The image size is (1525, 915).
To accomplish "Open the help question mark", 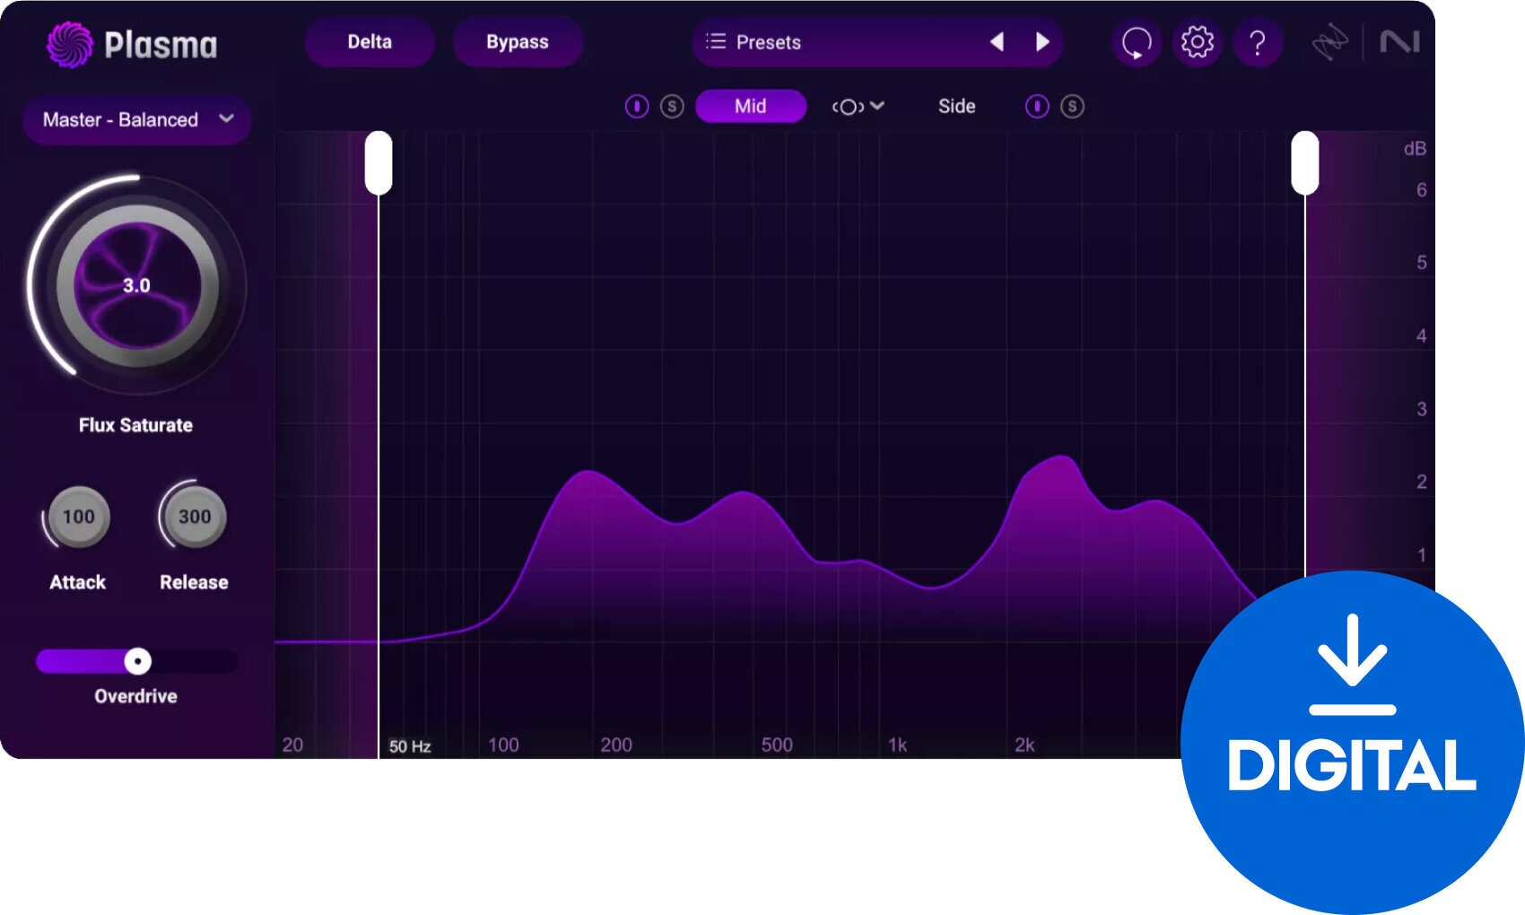I will click(x=1258, y=41).
